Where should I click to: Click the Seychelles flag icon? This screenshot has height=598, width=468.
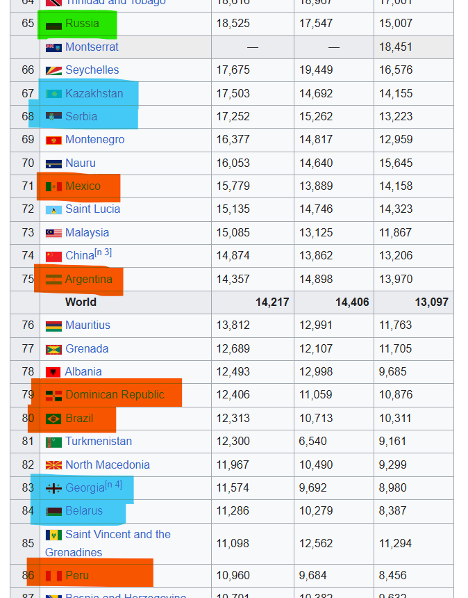(x=53, y=70)
